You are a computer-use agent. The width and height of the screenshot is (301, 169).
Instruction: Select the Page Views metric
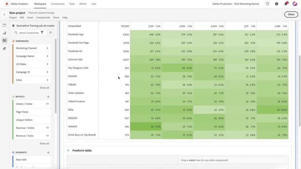pyautogui.click(x=32, y=112)
